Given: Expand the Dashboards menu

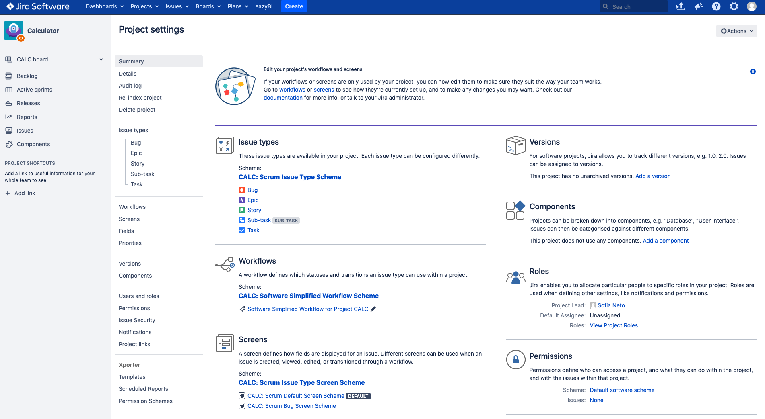Looking at the screenshot, I should pyautogui.click(x=105, y=6).
